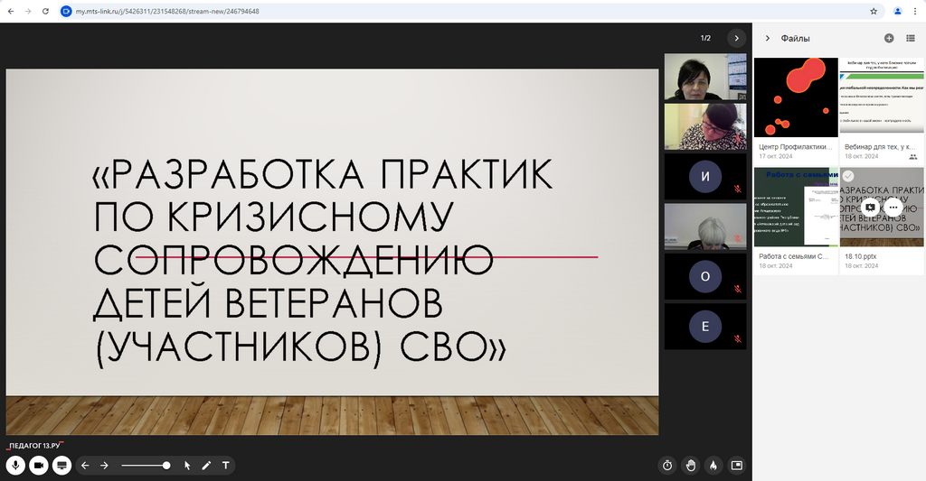This screenshot has height=481, width=926.
Task: Click the top participant video with dark-haired woman
Action: (705, 77)
